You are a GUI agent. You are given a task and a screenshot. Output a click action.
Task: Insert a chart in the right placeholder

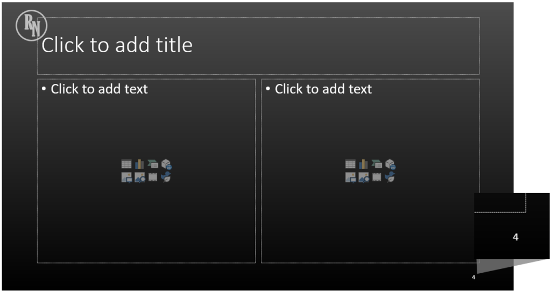pos(364,164)
